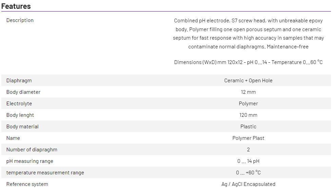Click the 'Polymer' electrolyte value
332x193 pixels.
pos(248,104)
